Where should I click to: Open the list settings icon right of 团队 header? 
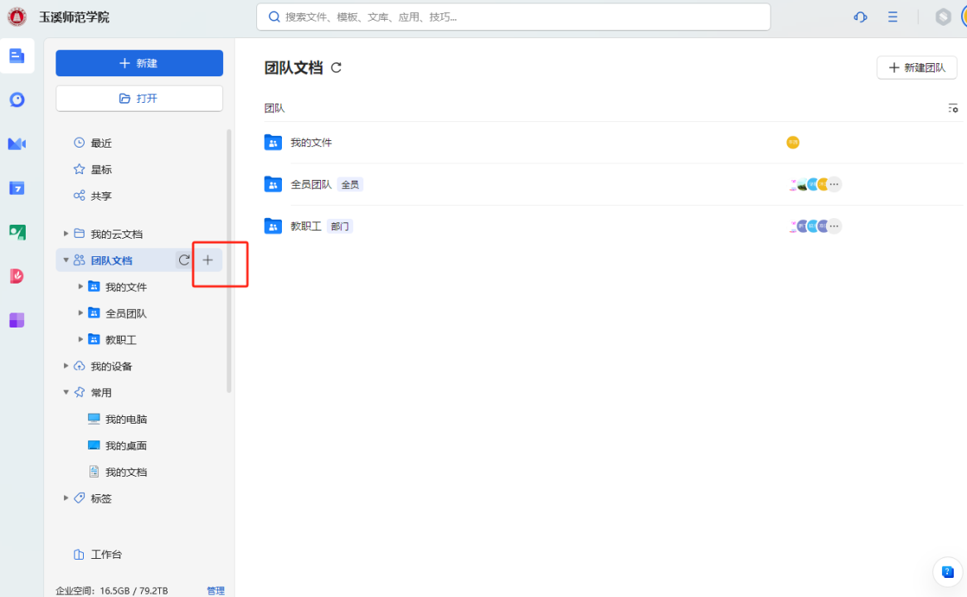point(953,109)
